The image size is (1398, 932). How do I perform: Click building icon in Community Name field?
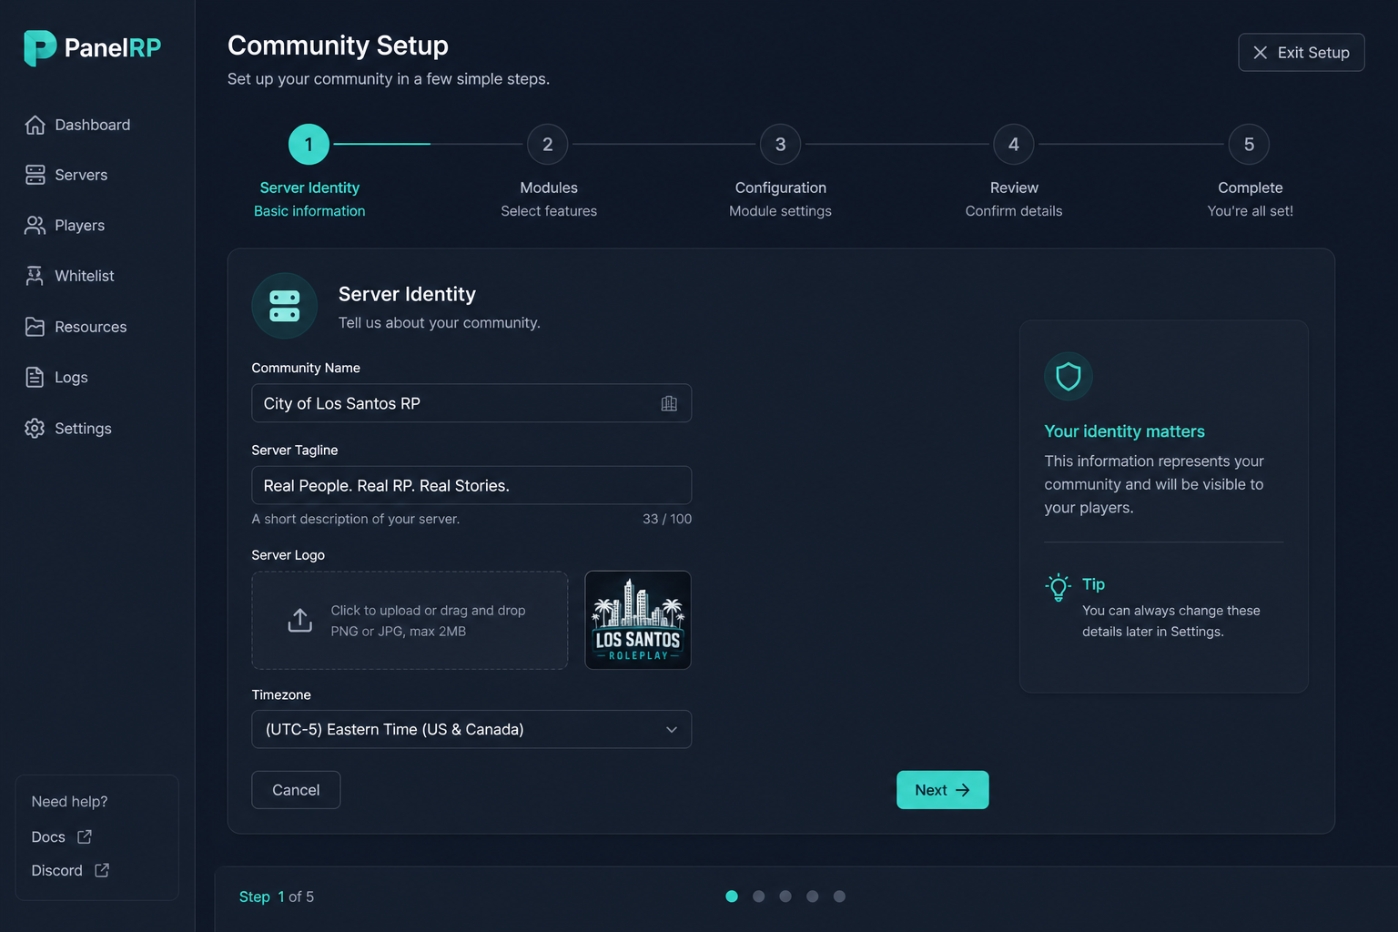(x=669, y=403)
